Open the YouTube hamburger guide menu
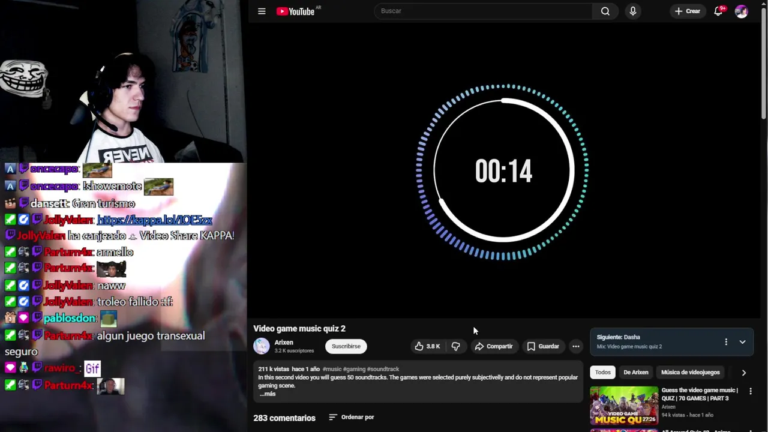Image resolution: width=768 pixels, height=432 pixels. [x=262, y=11]
